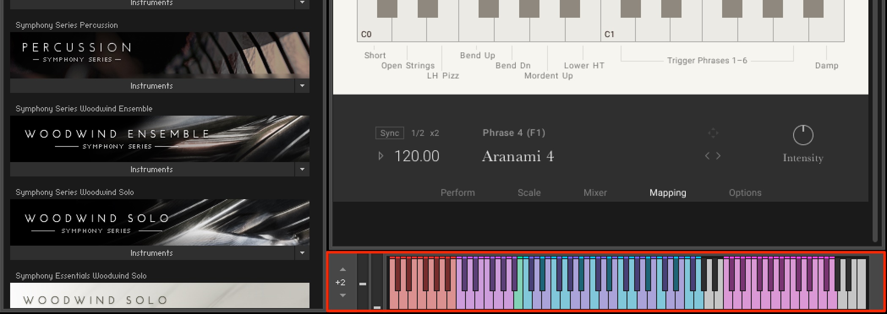Click the Open Strings keyswitch label
The width and height of the screenshot is (887, 314).
(408, 65)
